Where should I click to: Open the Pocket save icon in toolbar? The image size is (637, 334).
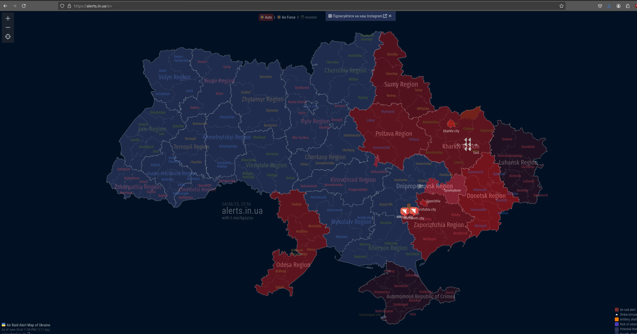(x=600, y=6)
